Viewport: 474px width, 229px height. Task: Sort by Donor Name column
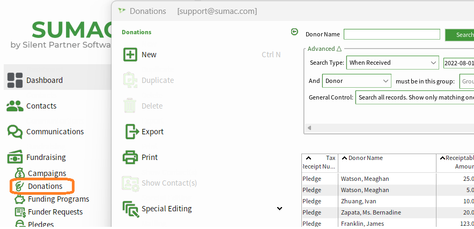(387, 162)
